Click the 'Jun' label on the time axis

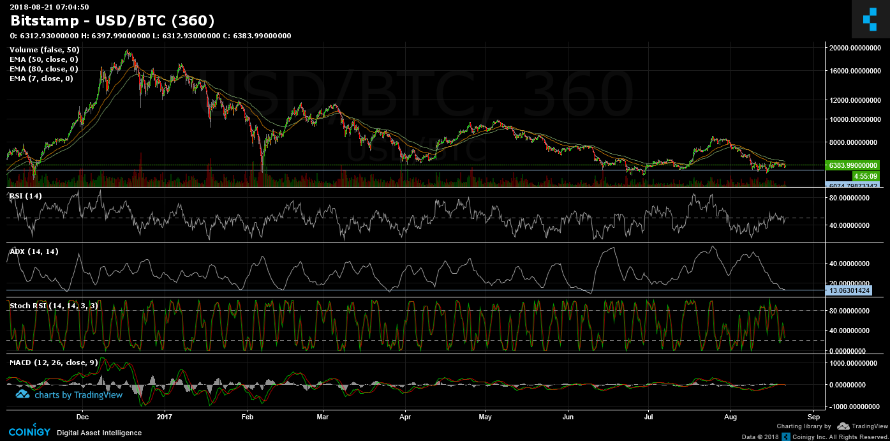coord(568,417)
